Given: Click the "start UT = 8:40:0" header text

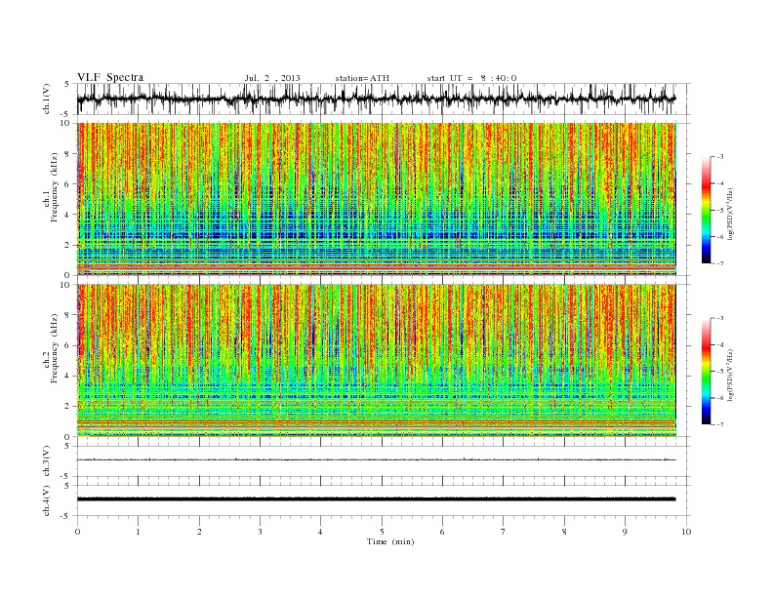Looking at the screenshot, I should click(471, 78).
